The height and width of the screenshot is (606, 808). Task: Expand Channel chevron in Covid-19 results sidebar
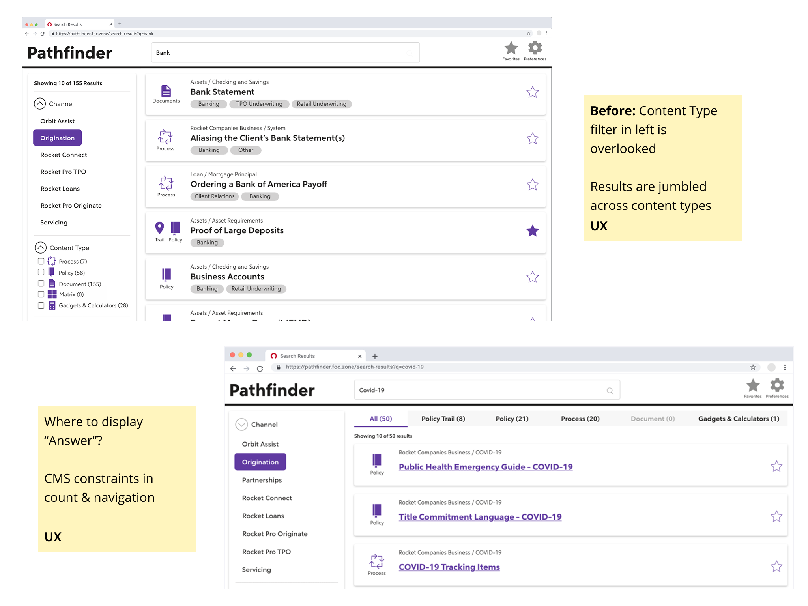[241, 424]
